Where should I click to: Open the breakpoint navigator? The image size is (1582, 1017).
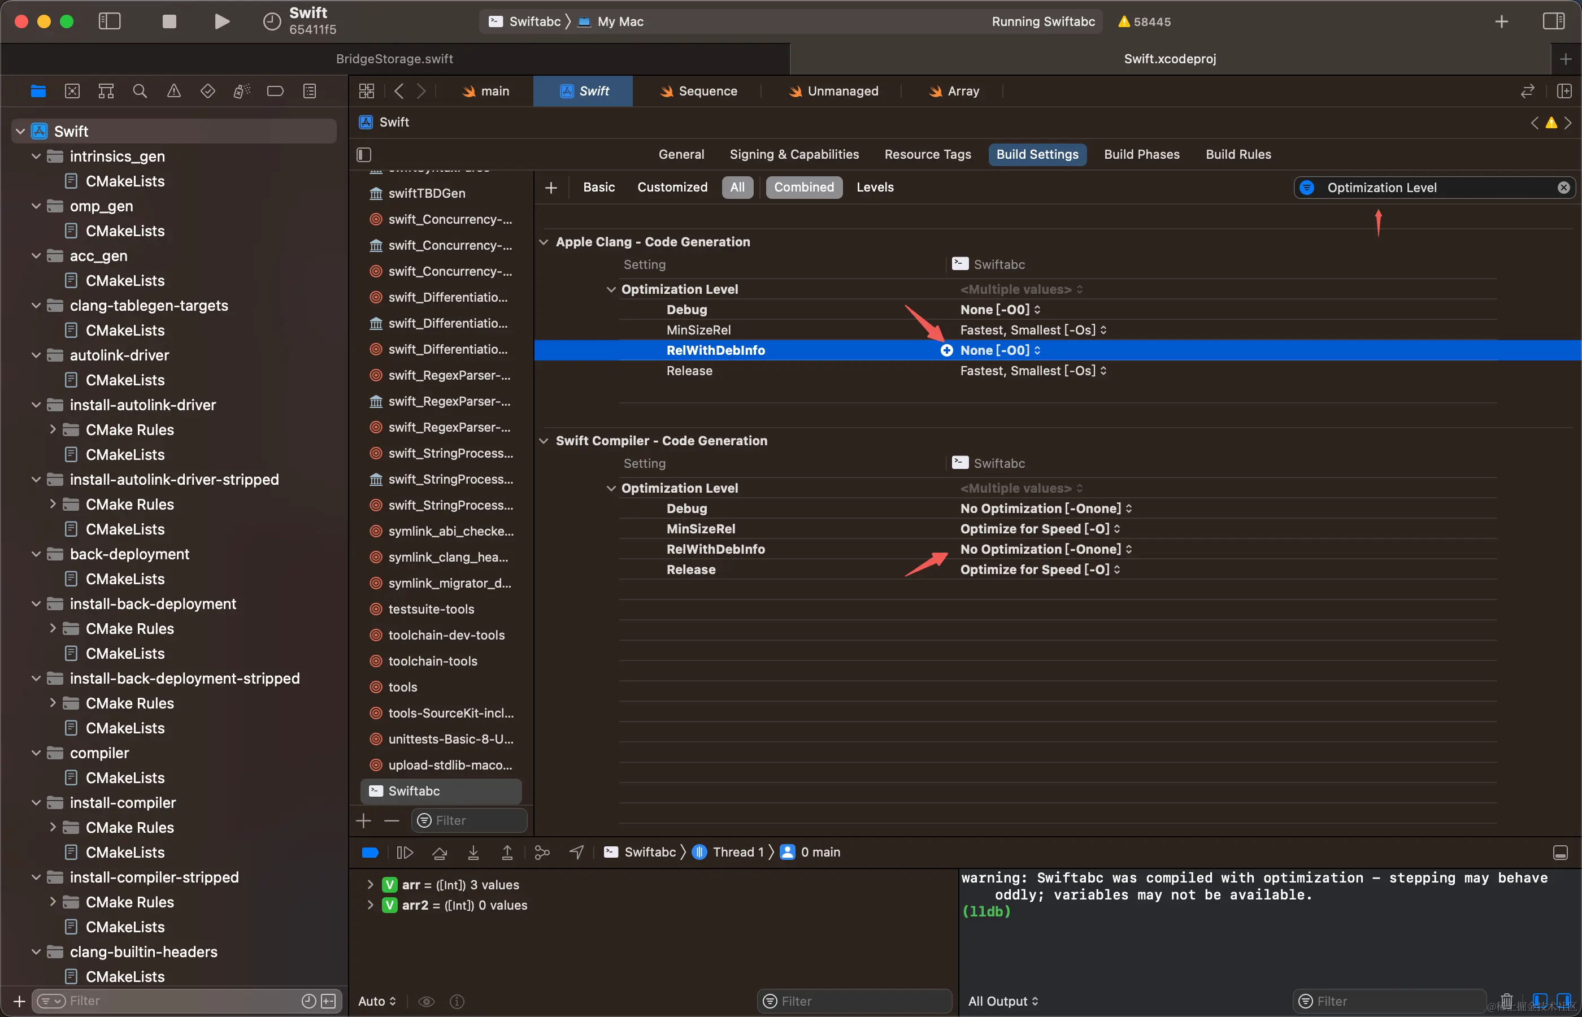[x=275, y=91]
